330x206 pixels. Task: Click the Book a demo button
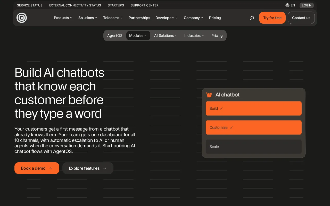[37, 168]
